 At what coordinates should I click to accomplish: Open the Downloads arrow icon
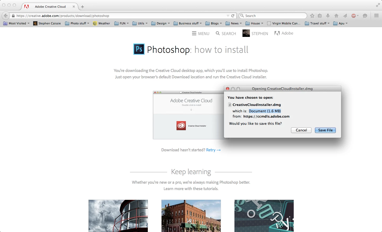click(x=328, y=16)
